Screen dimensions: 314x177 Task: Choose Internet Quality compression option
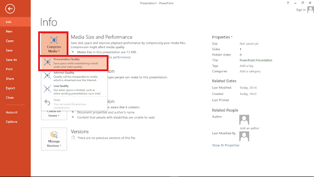(x=74, y=76)
